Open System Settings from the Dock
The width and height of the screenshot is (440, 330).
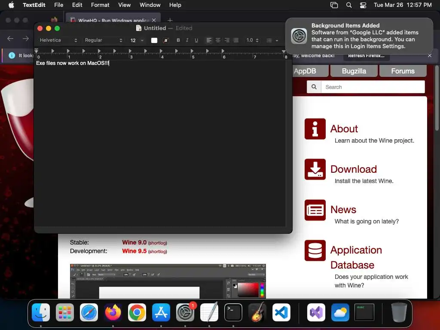coord(185,312)
